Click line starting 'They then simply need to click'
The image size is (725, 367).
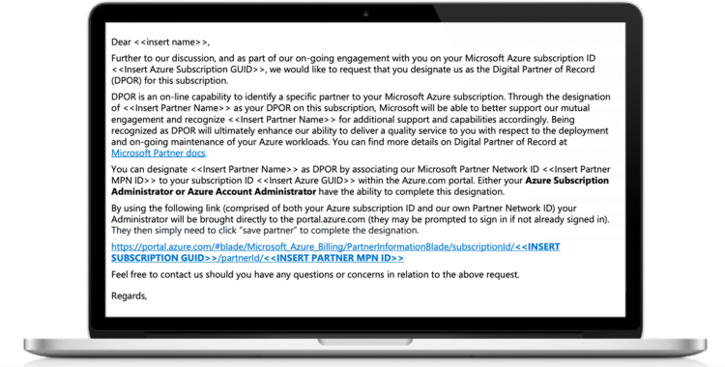click(x=265, y=230)
